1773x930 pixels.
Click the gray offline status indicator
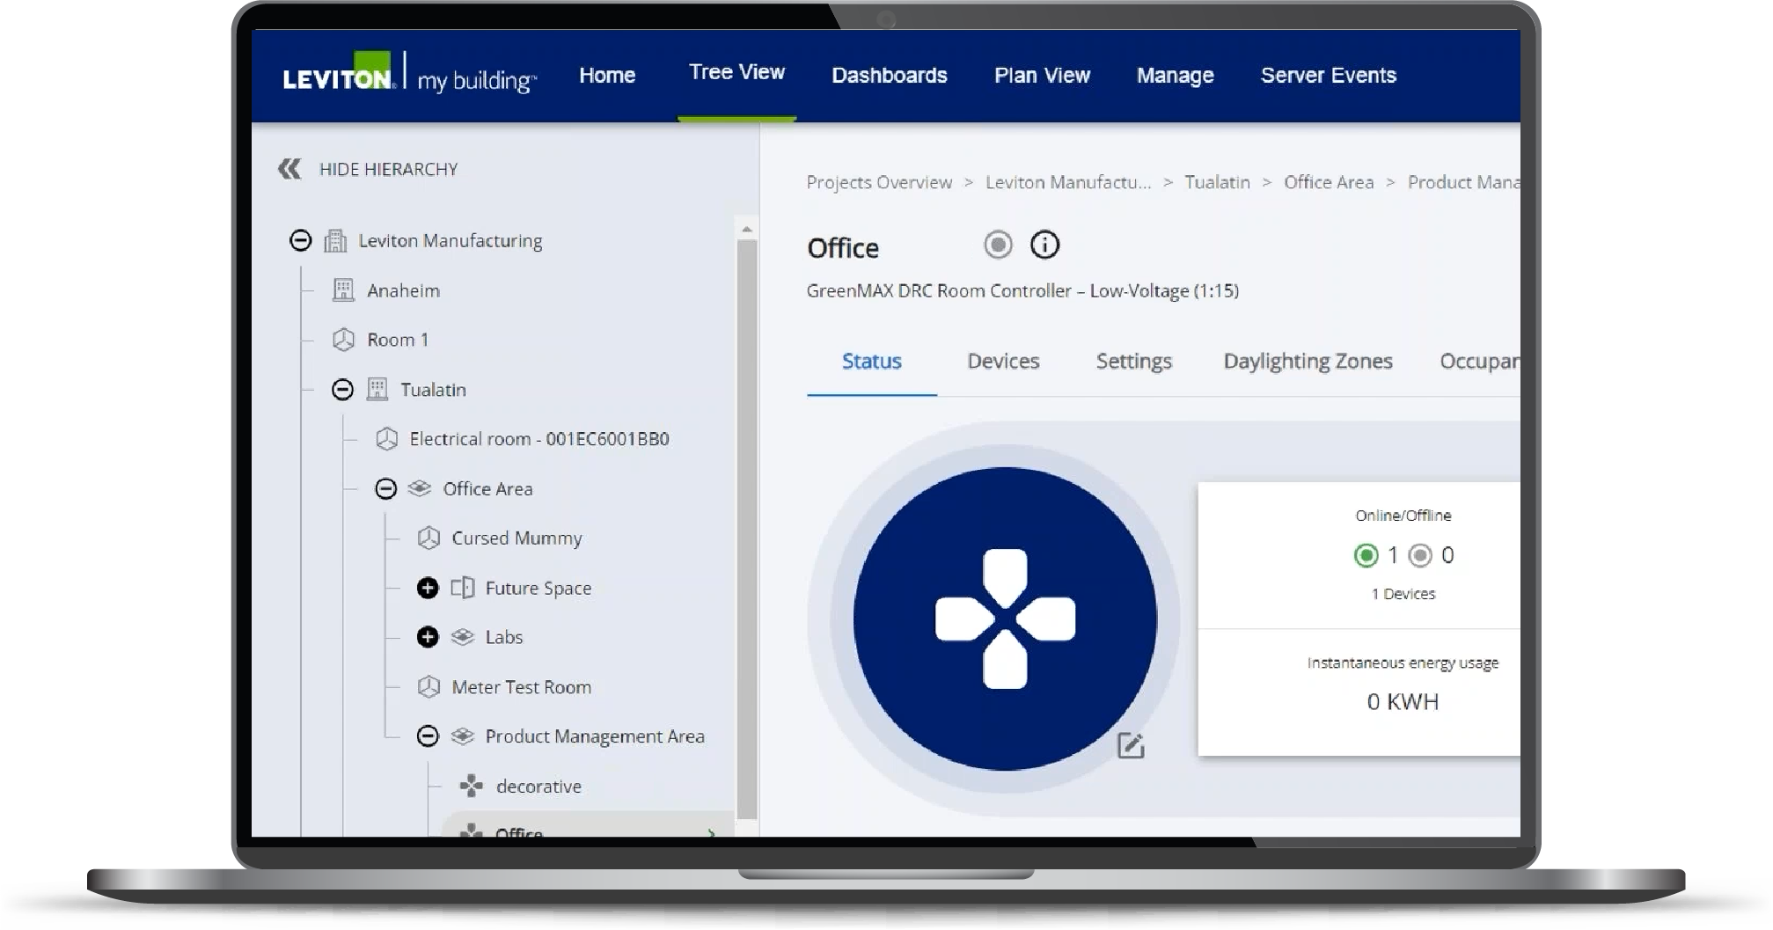1419,555
